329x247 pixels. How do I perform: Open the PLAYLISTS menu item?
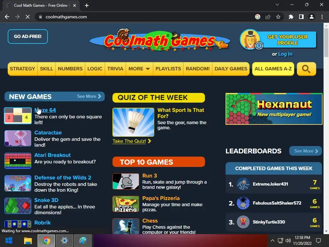pos(168,69)
